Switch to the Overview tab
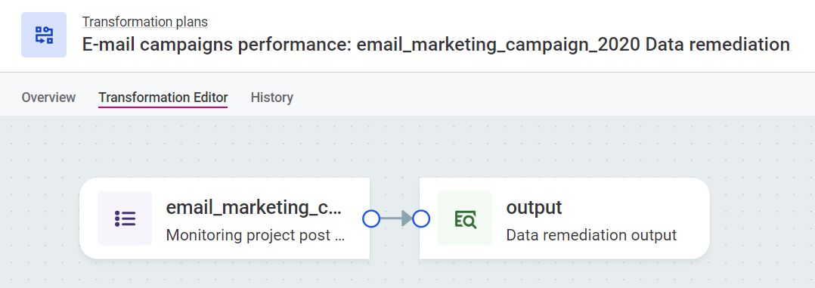The image size is (815, 288). click(48, 98)
